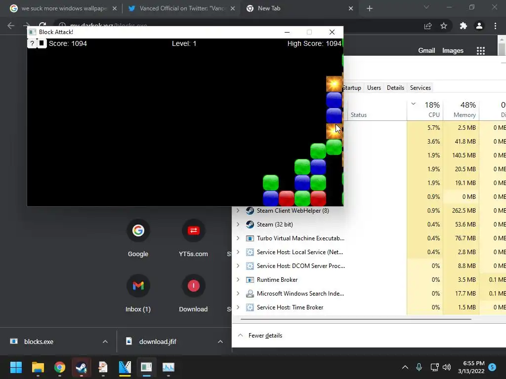Expand Service Host: DCOM Server Process row
Screen dimensions: 506x379
click(238, 266)
